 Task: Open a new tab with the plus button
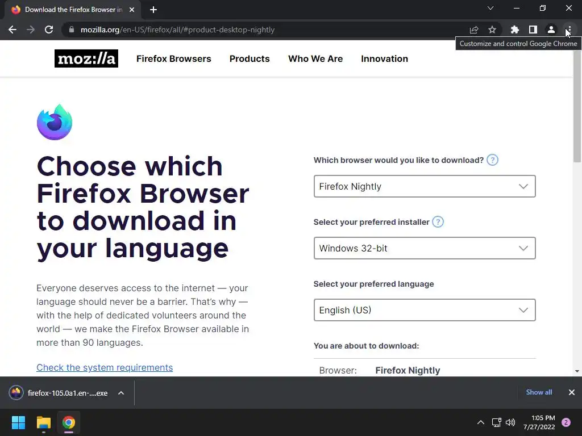click(153, 10)
